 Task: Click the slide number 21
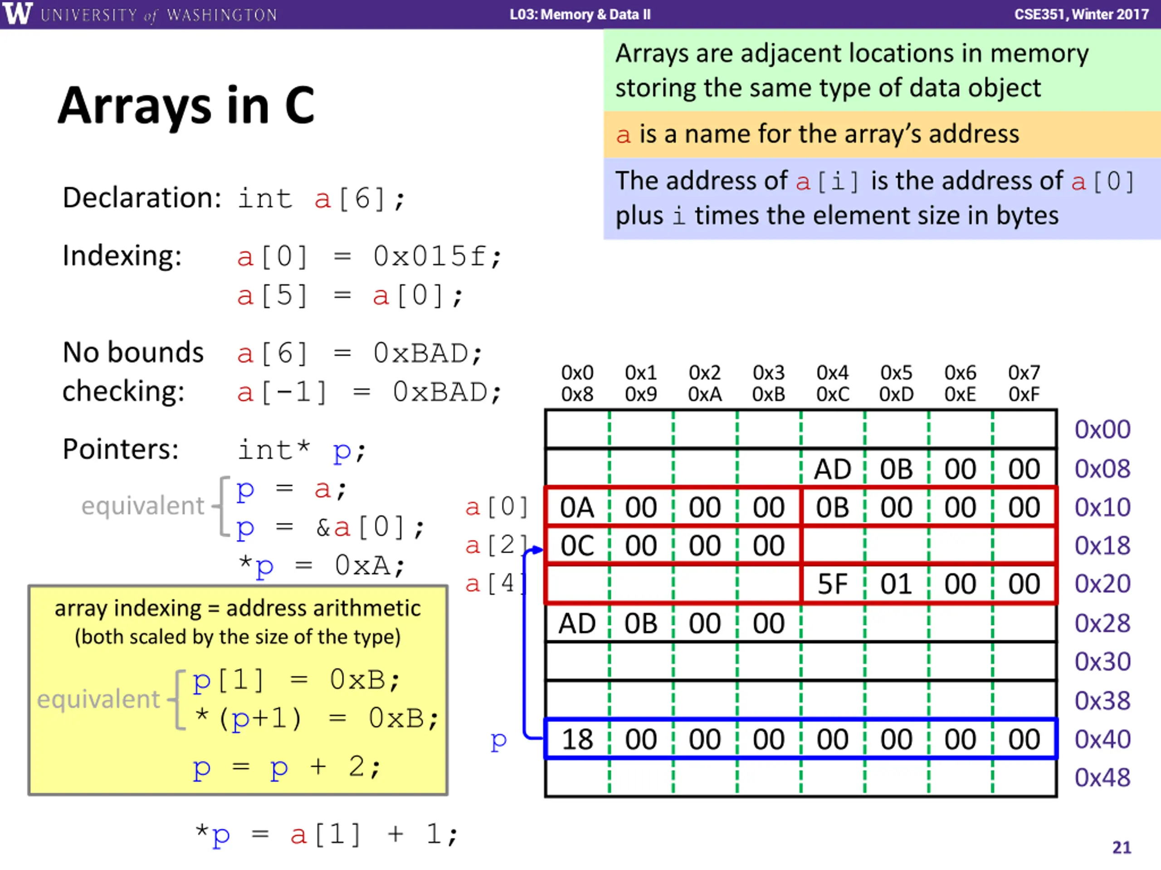(1122, 847)
